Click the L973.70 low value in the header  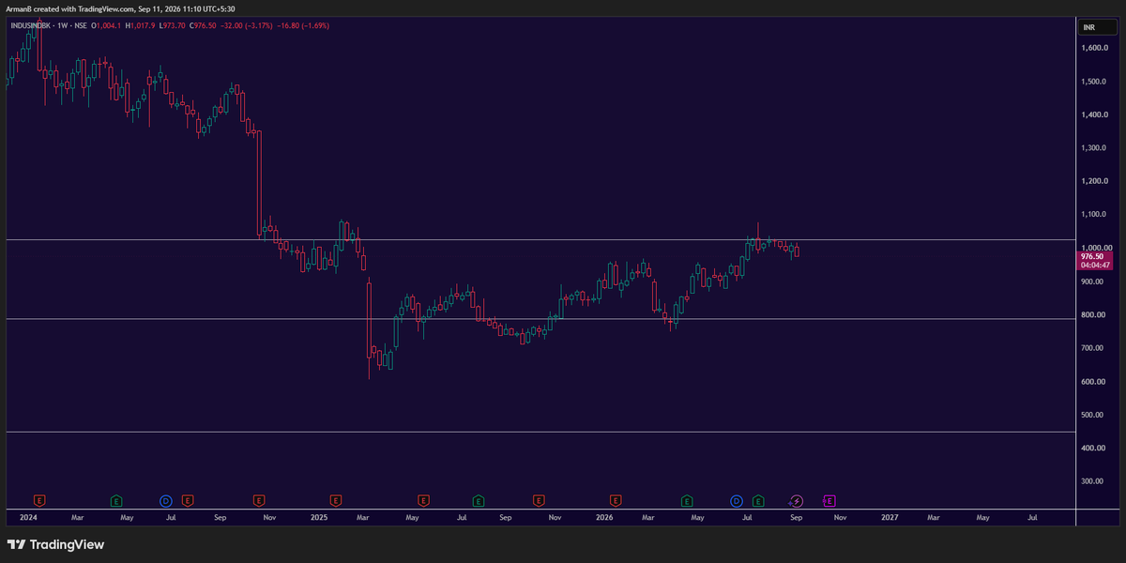[x=171, y=25]
